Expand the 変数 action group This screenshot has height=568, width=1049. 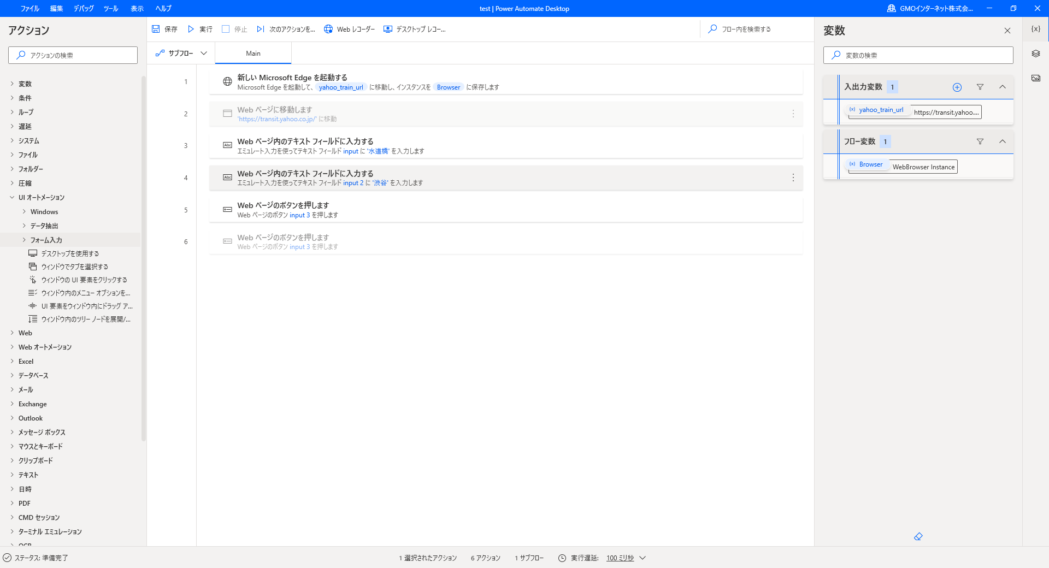(12, 84)
